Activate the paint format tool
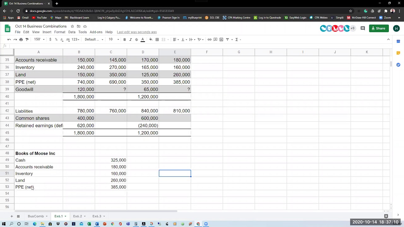 tap(27, 39)
